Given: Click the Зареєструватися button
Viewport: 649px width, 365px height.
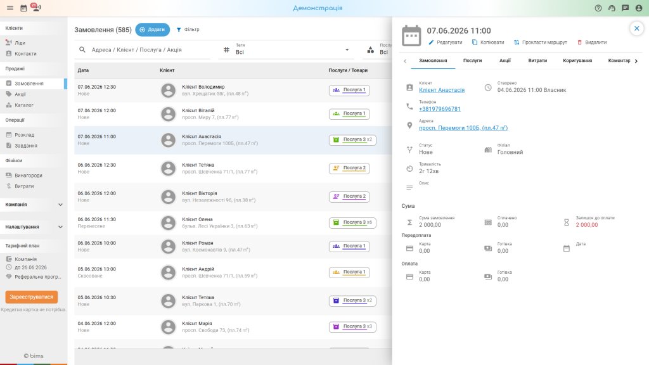Looking at the screenshot, I should coord(32,297).
